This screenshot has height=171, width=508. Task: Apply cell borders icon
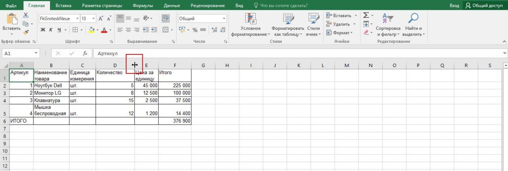[76, 30]
